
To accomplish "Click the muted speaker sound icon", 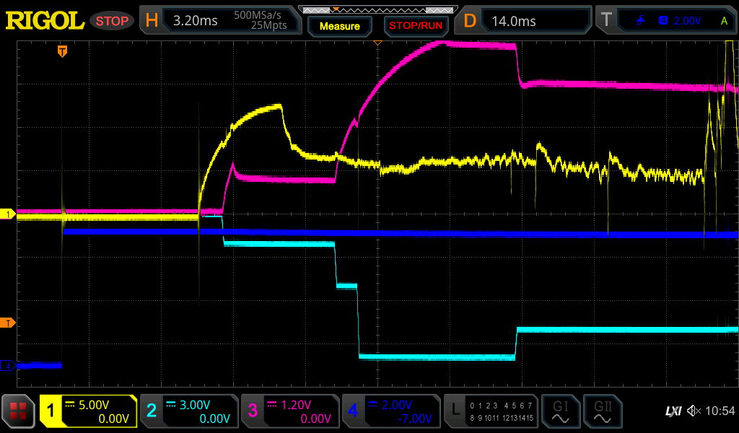I will coord(694,411).
